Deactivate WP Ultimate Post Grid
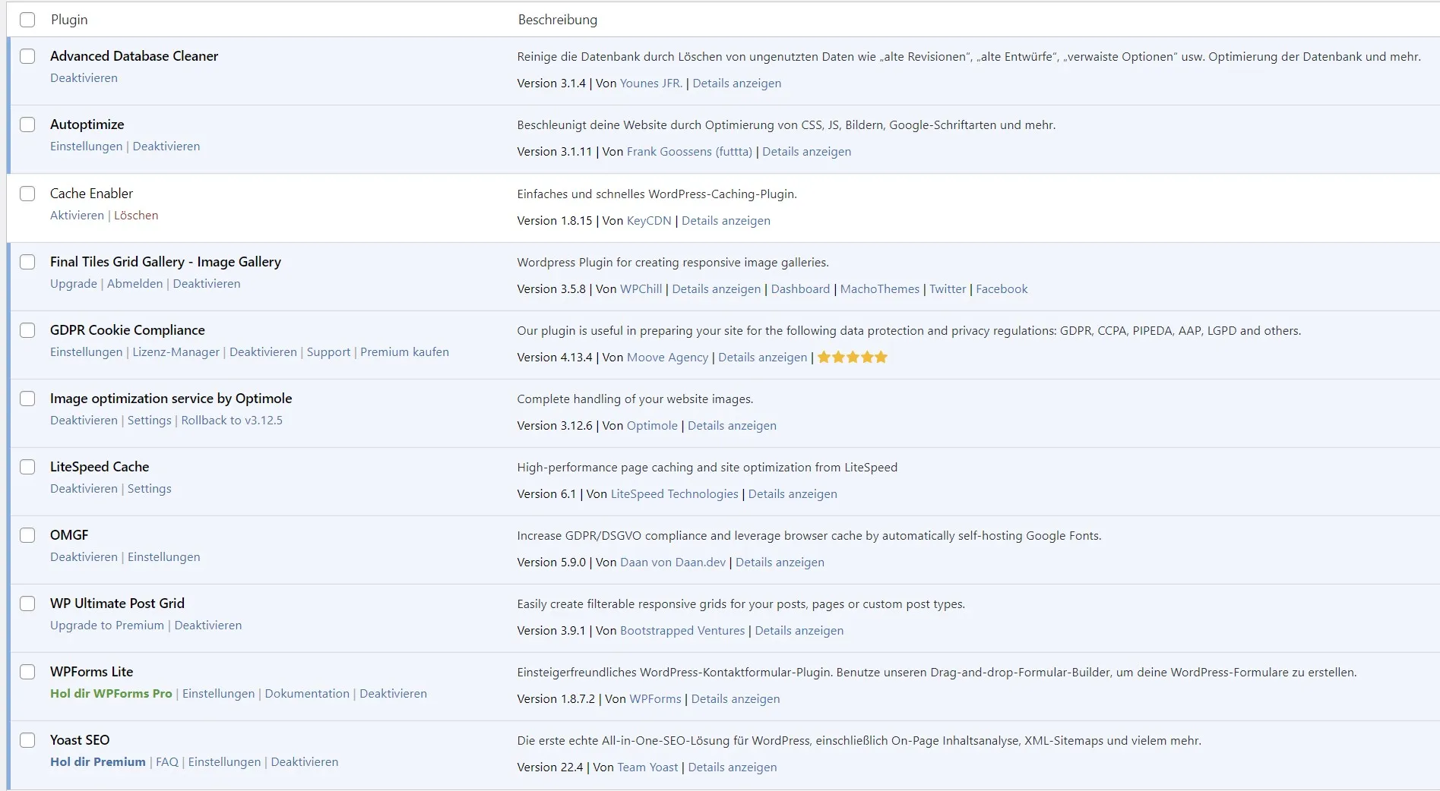This screenshot has width=1440, height=791. point(208,626)
